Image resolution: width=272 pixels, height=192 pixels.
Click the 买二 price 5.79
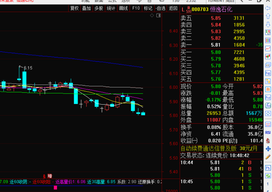[216, 59]
